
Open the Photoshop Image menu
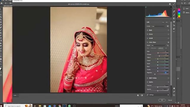click(x=10, y=1)
